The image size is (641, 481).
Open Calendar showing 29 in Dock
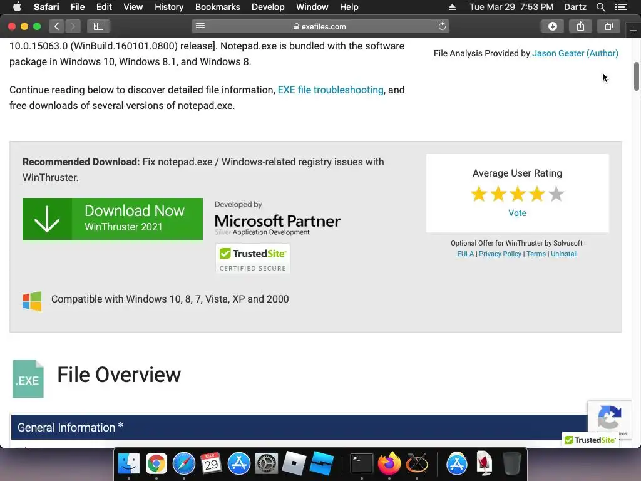coord(212,464)
